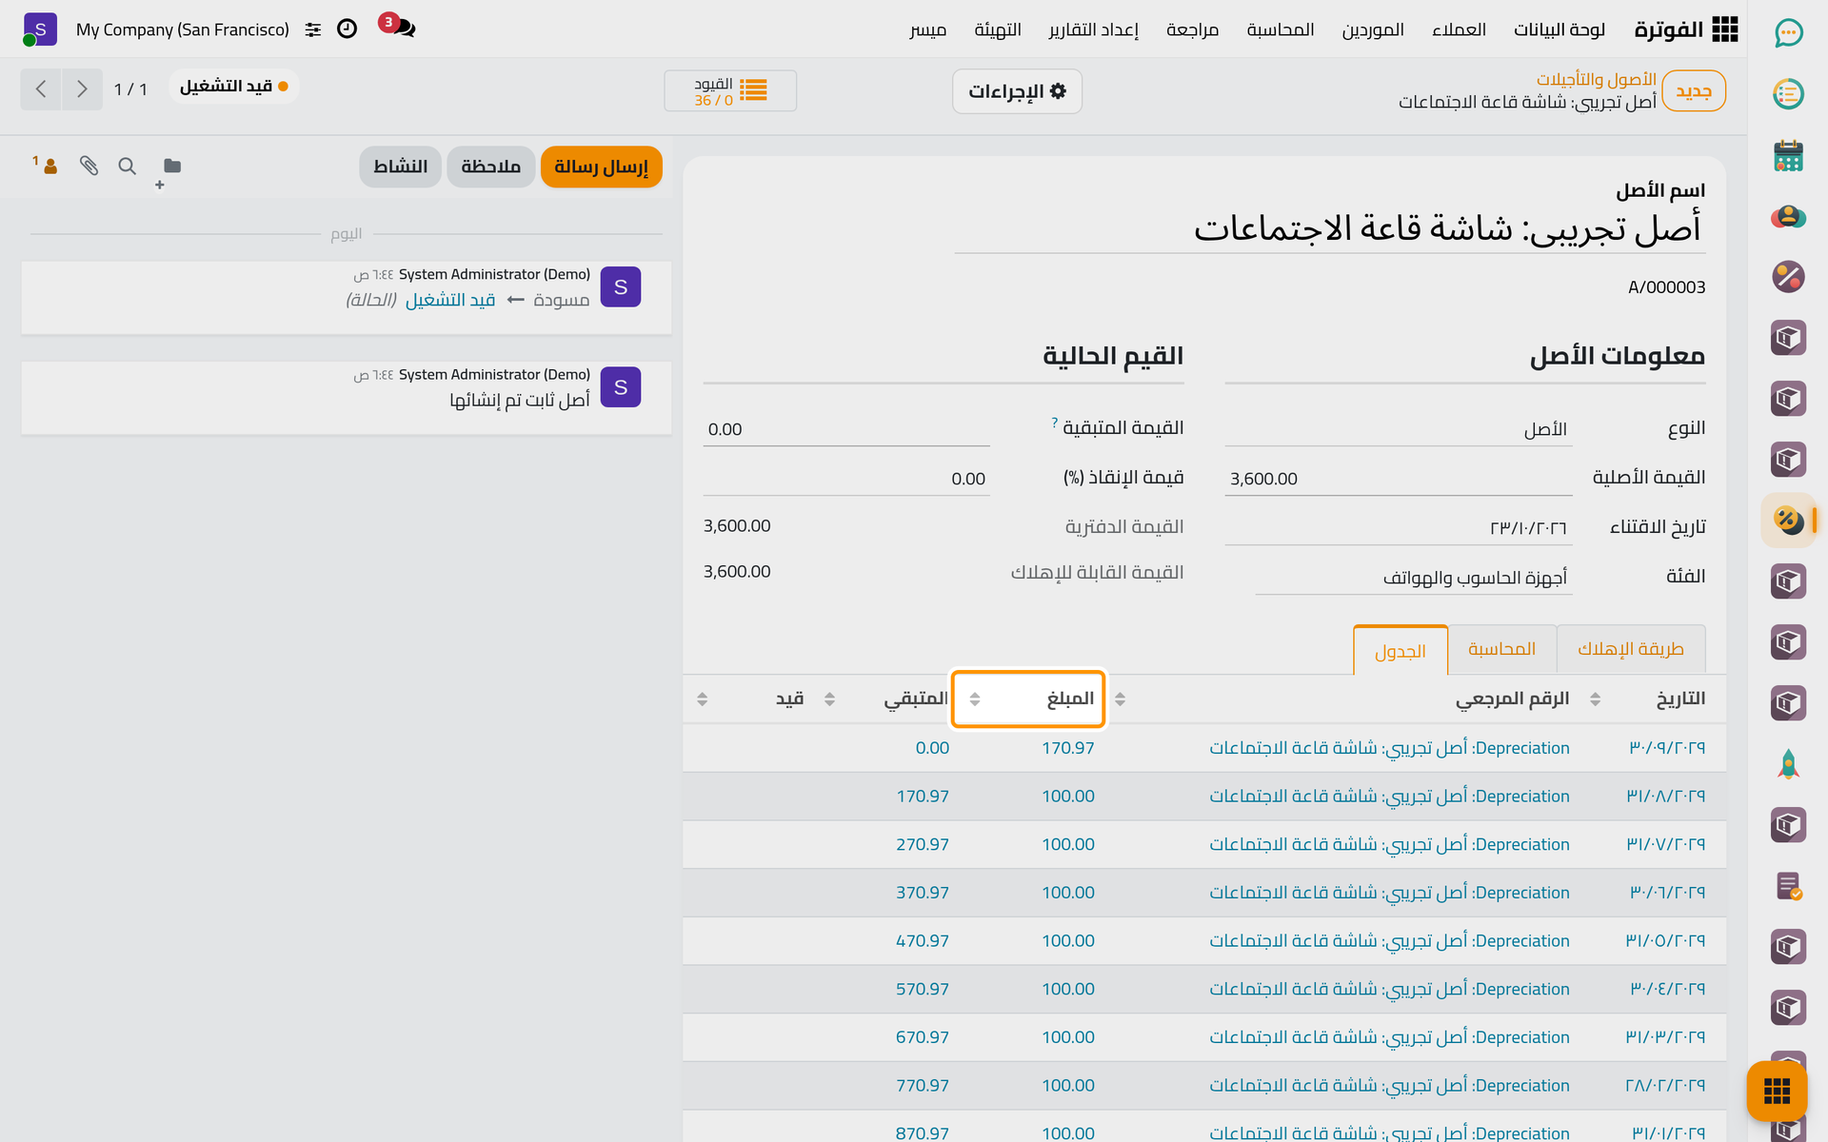Click the followers person icon in chatter
The height and width of the screenshot is (1142, 1828).
46,166
